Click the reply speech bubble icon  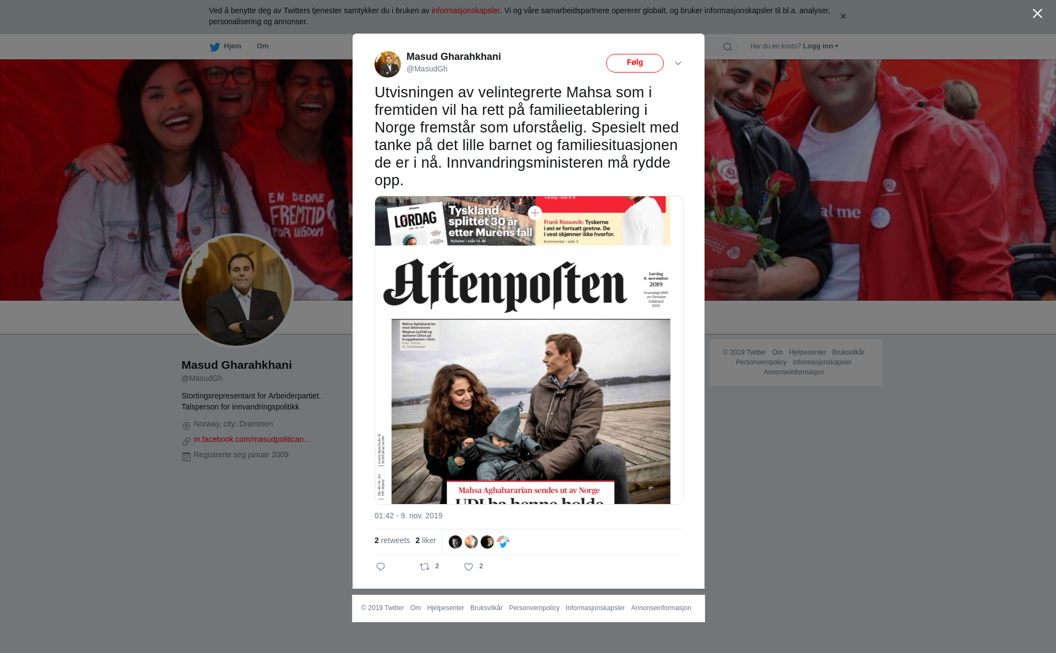pyautogui.click(x=381, y=567)
